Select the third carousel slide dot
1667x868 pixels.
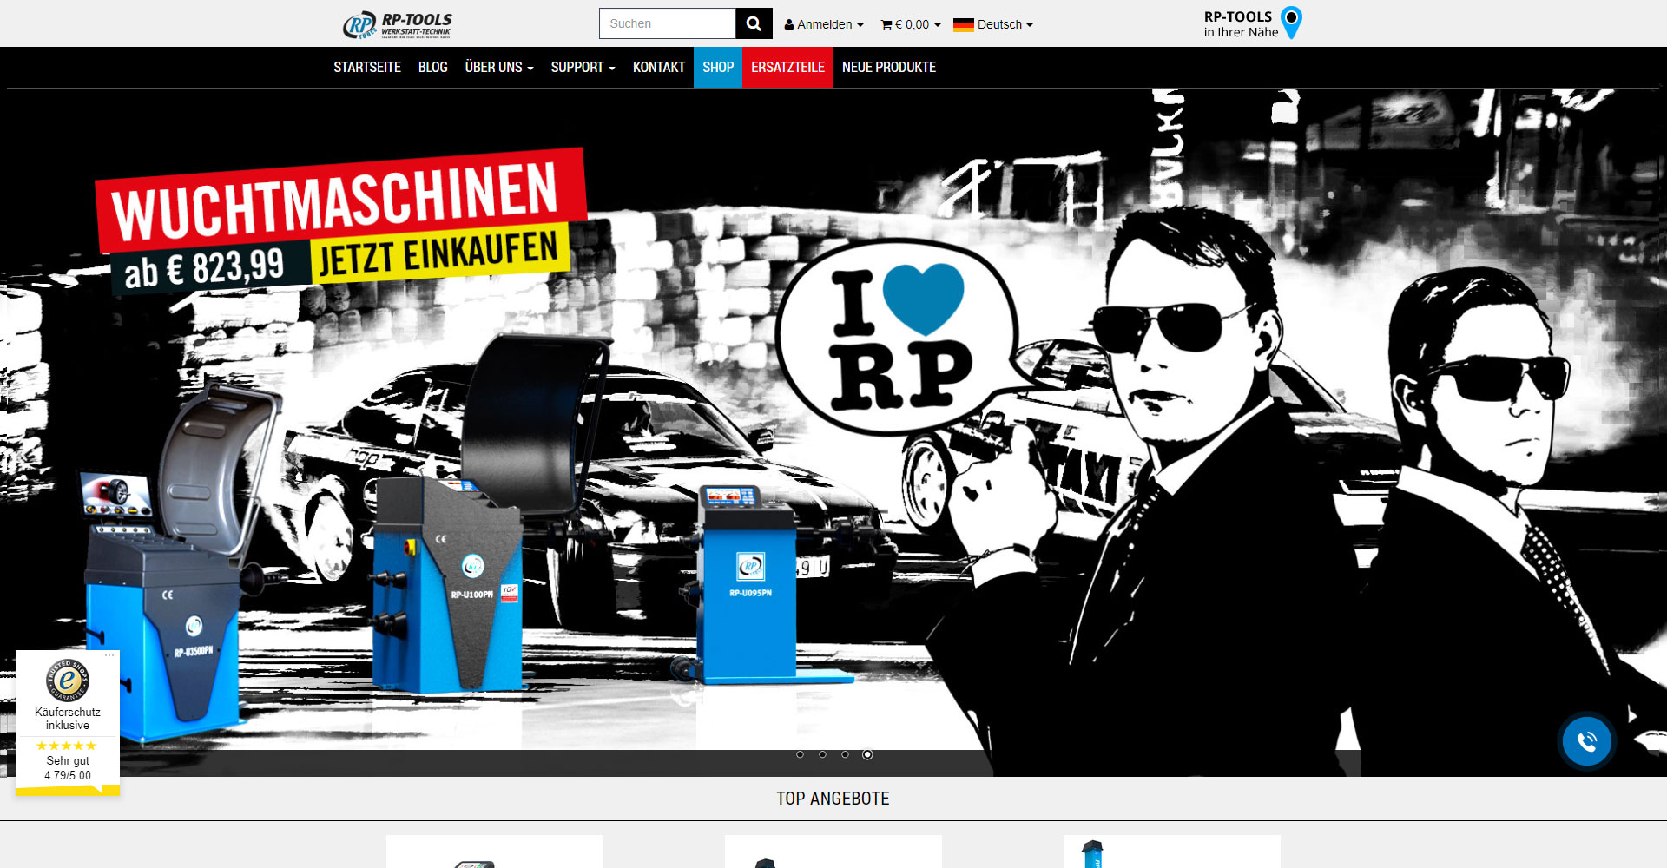(845, 754)
